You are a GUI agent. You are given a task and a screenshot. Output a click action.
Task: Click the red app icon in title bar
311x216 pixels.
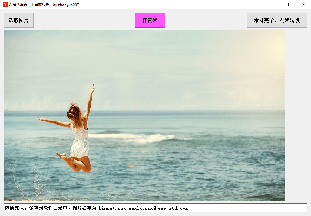[x=5, y=5]
